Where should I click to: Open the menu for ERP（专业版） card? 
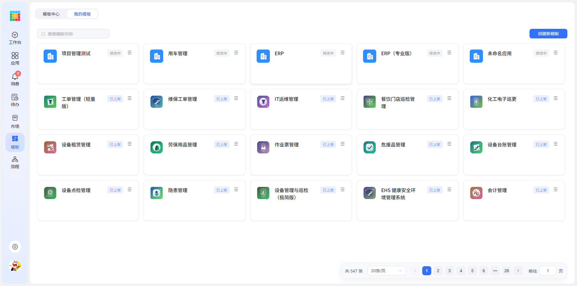449,53
